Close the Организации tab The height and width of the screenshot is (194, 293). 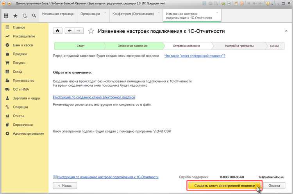(x=105, y=12)
